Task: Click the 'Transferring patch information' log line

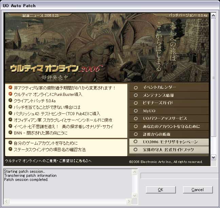Action: [x=30, y=175]
